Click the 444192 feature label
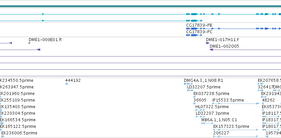The width and height of the screenshot is (281, 138). pos(73,80)
